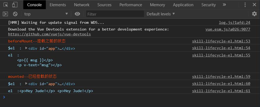260x107 pixels.
Task: Close DevTools with the X icon
Action: (254, 5)
